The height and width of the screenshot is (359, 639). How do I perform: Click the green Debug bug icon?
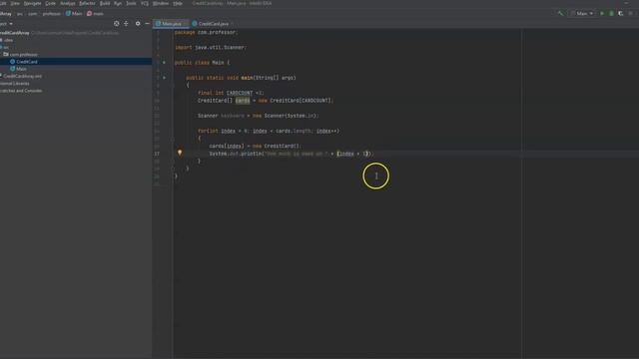(611, 13)
